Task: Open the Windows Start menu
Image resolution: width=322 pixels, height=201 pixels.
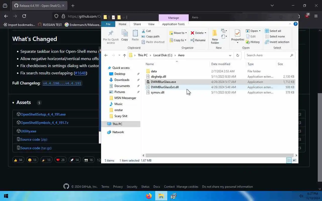Action: click(6, 196)
